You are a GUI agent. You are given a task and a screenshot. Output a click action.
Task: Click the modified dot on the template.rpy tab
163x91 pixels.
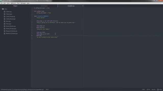[83, 6]
